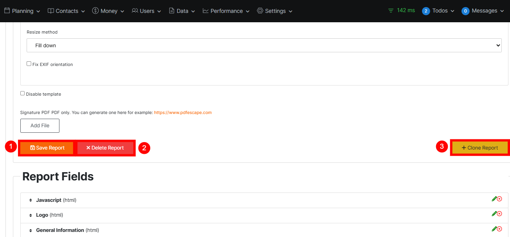Click the sort handle icon next to Logo
Viewport: 510px width, 237px height.
coord(30,215)
